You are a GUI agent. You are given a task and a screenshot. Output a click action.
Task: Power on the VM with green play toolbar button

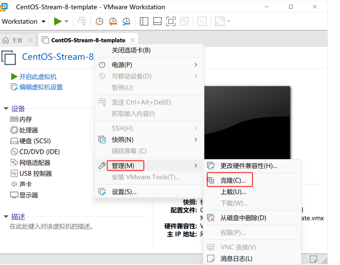pos(58,21)
